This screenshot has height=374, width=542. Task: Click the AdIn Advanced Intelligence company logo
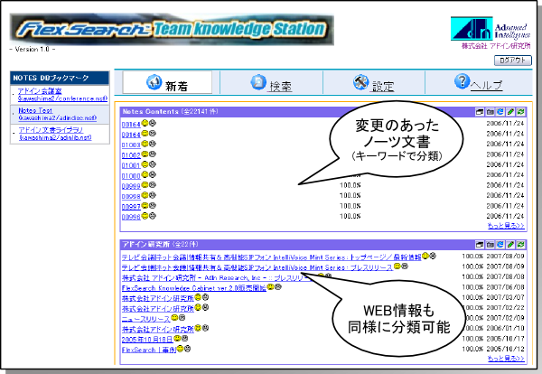491,32
